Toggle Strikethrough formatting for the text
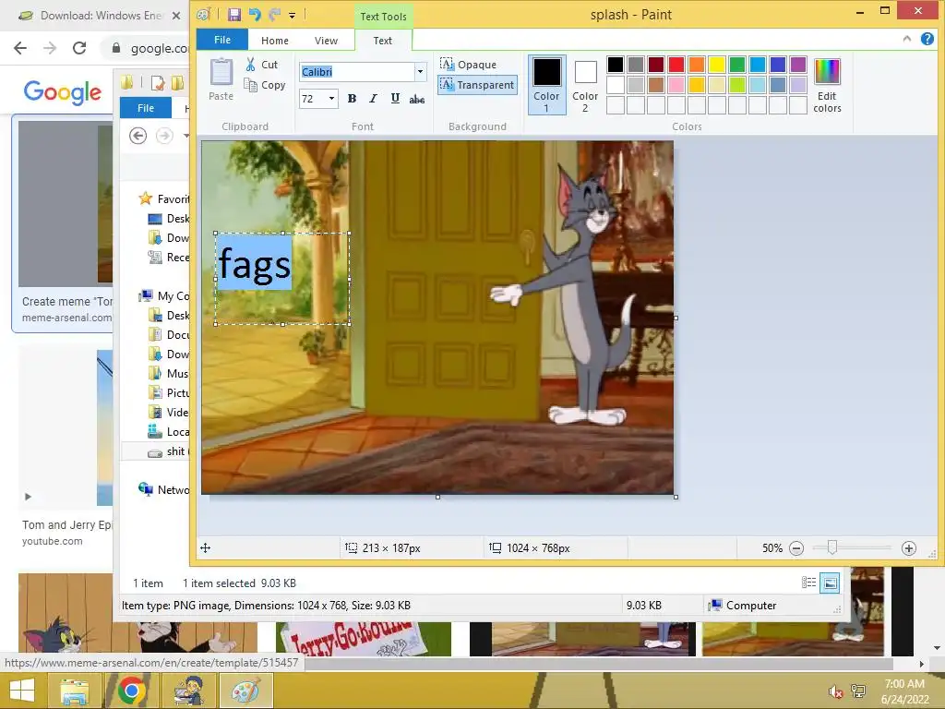 click(417, 99)
